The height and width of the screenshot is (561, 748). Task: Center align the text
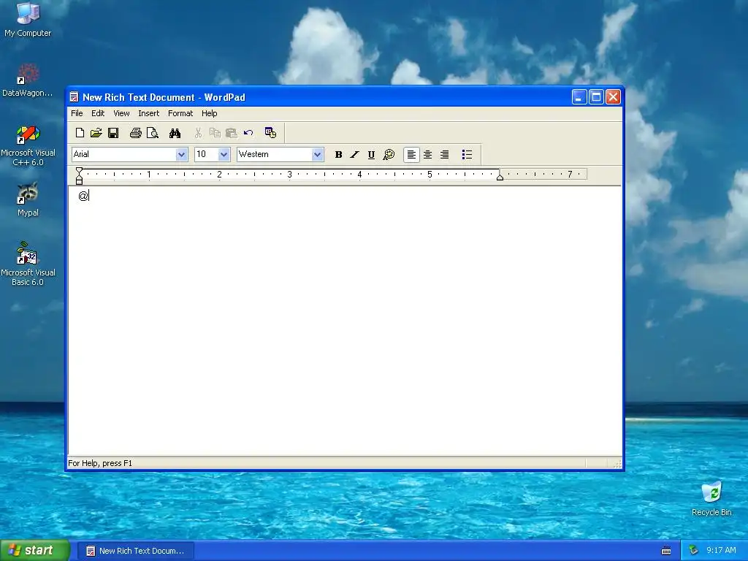click(x=428, y=155)
